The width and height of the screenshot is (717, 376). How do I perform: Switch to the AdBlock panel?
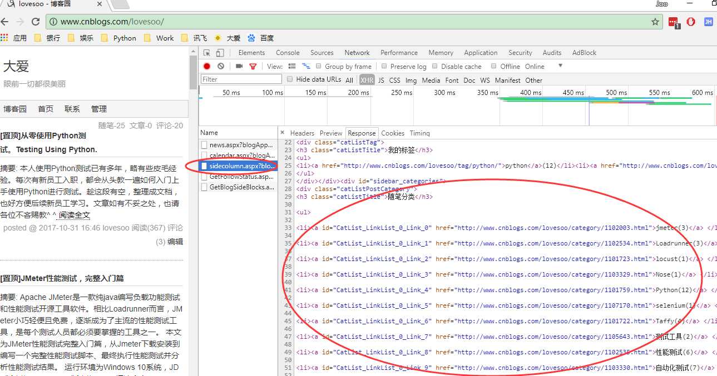point(584,53)
